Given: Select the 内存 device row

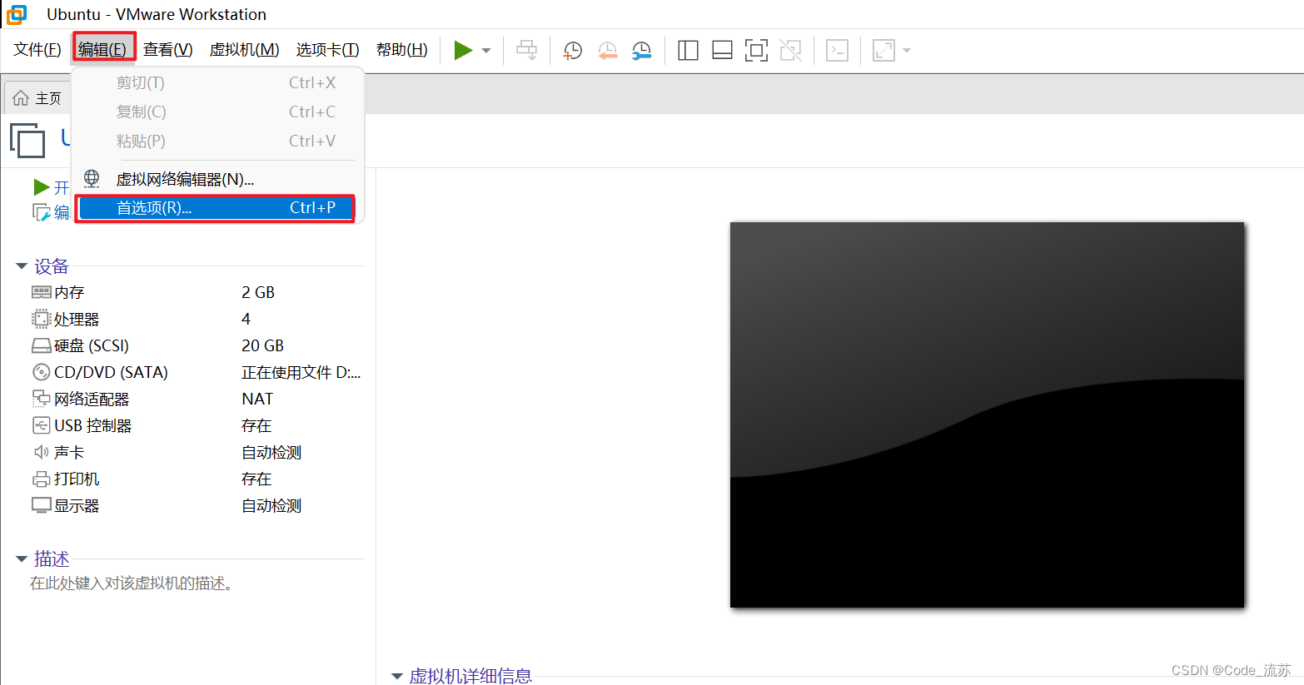Looking at the screenshot, I should 197,292.
